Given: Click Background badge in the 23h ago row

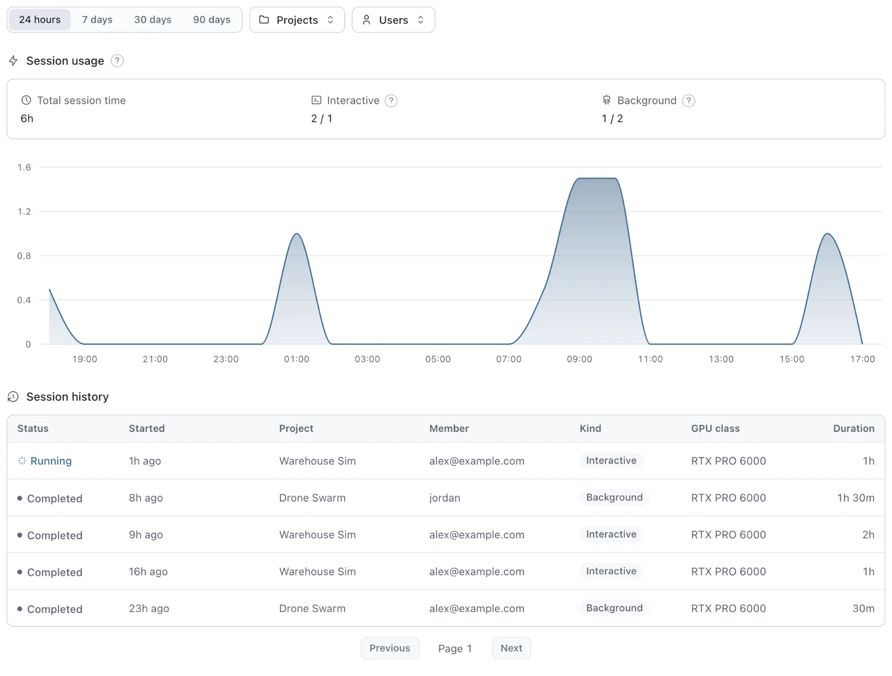Looking at the screenshot, I should [x=614, y=608].
